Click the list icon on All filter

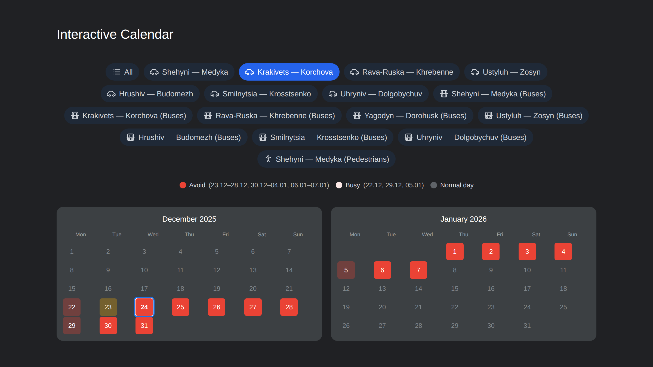click(116, 72)
